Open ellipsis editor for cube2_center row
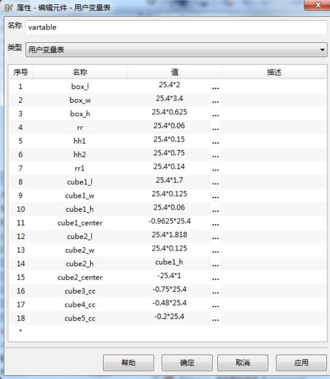330x379 pixels. 215,277
